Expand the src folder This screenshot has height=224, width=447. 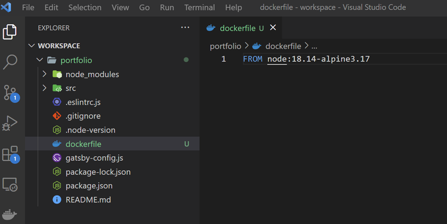coord(44,88)
